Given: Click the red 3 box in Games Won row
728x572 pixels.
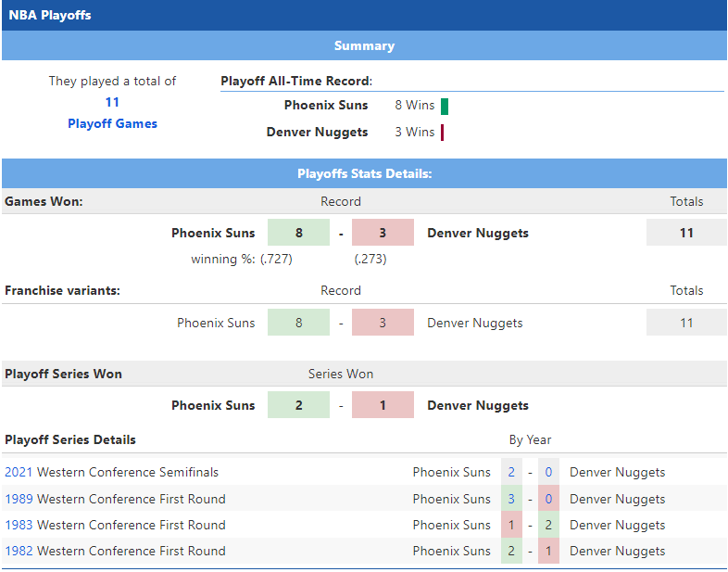Looking at the screenshot, I should 383,233.
